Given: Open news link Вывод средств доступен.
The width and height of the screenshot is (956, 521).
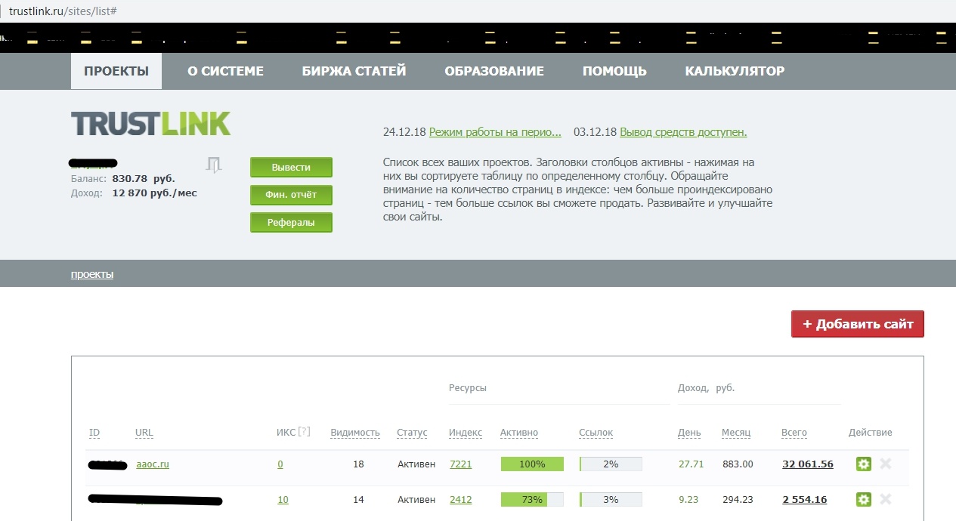Looking at the screenshot, I should click(683, 132).
